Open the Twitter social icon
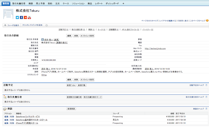Image resolution: width=209 pixels, height=127 pixels. coord(17,17)
